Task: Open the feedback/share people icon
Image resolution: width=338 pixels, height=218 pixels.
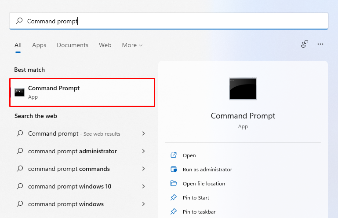Action: click(304, 44)
